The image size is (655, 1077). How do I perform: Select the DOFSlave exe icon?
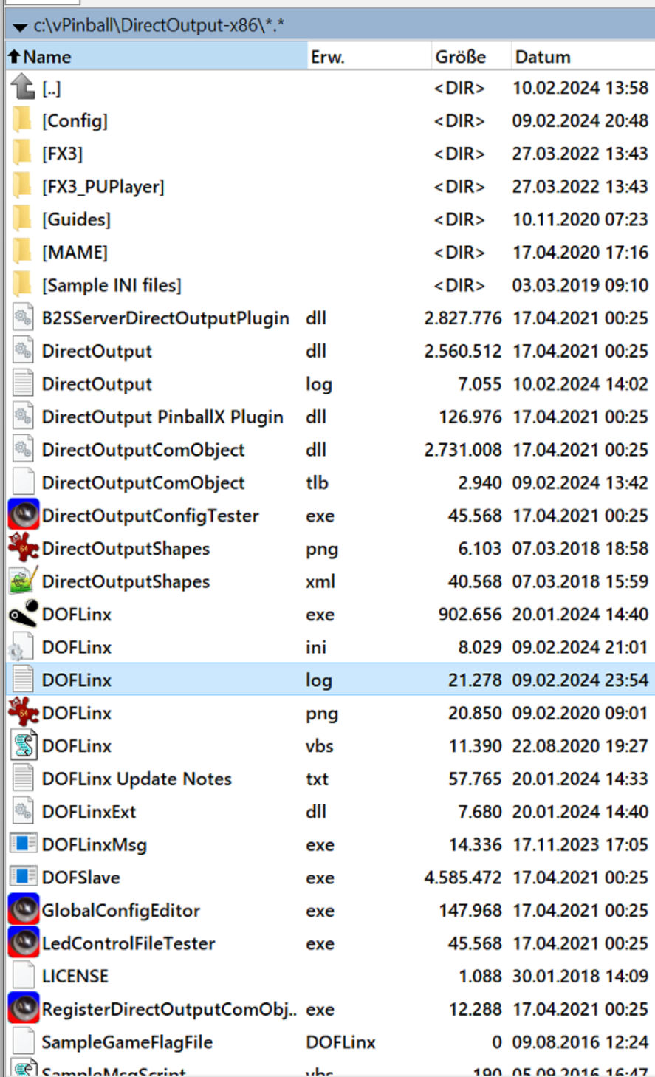pyautogui.click(x=23, y=877)
